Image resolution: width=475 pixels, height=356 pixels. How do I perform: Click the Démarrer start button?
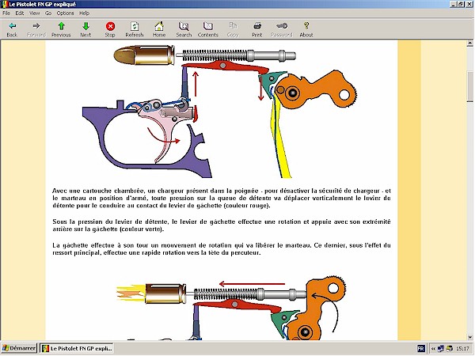(x=19, y=349)
